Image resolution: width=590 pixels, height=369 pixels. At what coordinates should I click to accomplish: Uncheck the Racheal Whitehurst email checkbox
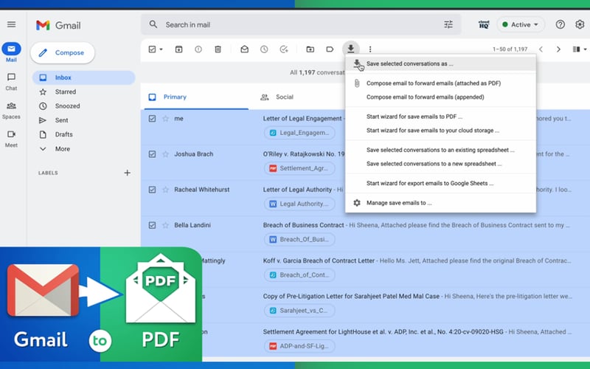(x=152, y=190)
